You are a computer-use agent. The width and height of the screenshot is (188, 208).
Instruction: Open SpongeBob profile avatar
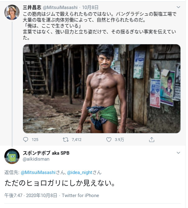pos(12,156)
